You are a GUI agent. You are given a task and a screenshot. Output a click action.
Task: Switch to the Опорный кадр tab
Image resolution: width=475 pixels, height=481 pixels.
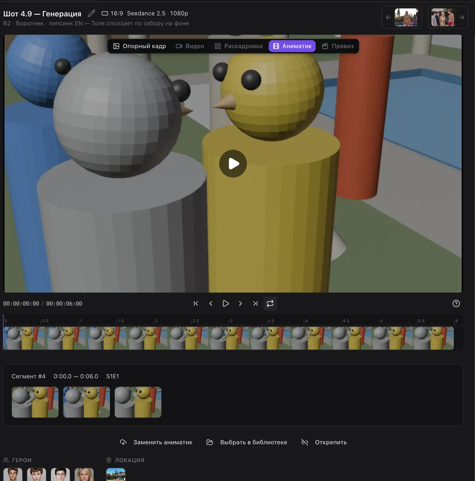[140, 46]
